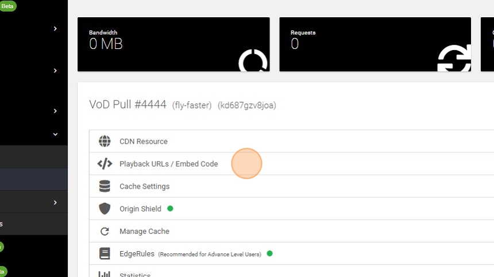Screen dimensions: 494x277
Task: Click Recommended for Advance Level Users note
Action: pyautogui.click(x=210, y=255)
